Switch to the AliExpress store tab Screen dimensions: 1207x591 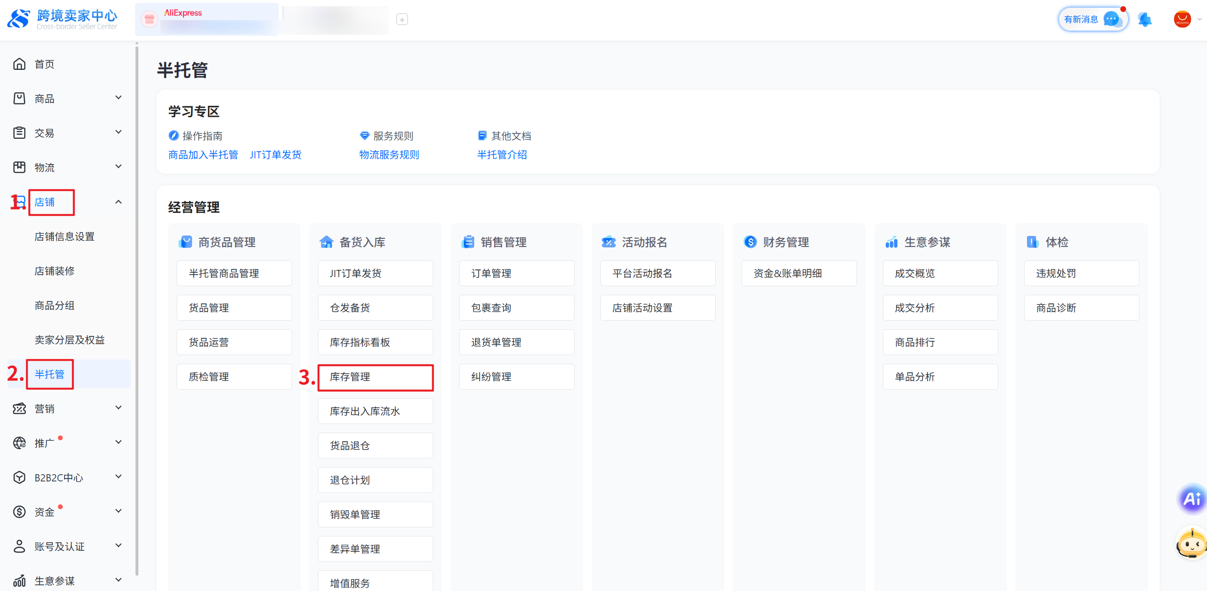[207, 19]
